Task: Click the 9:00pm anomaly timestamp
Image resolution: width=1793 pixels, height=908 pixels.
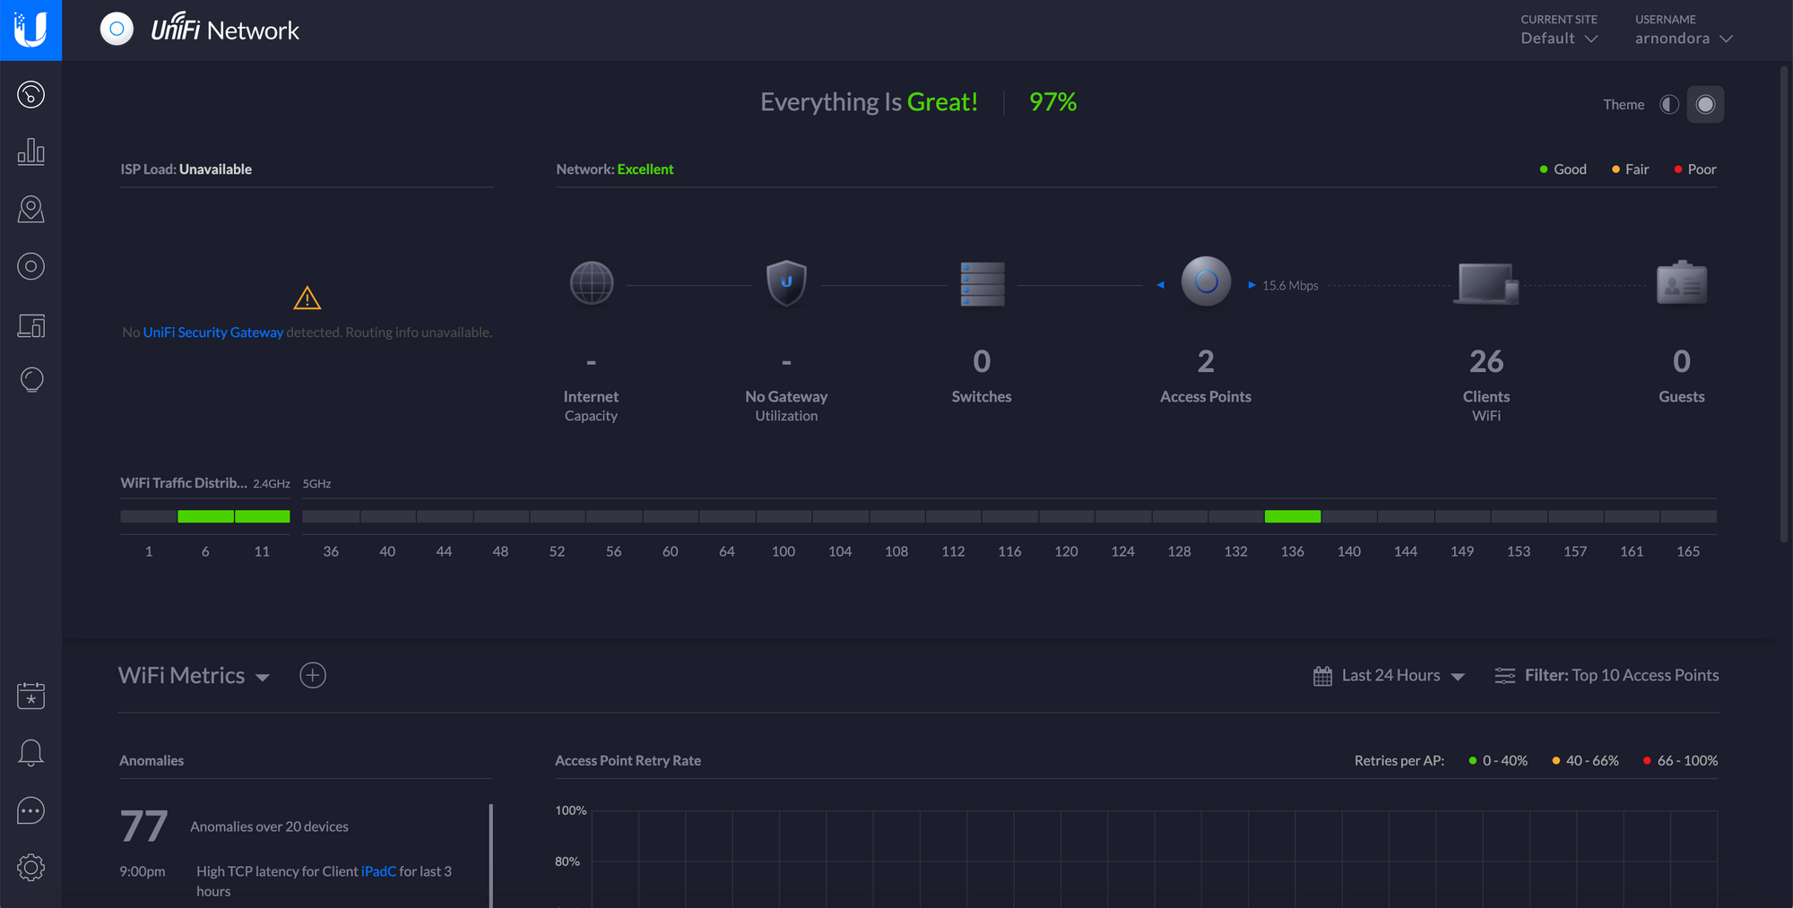Action: click(x=143, y=871)
